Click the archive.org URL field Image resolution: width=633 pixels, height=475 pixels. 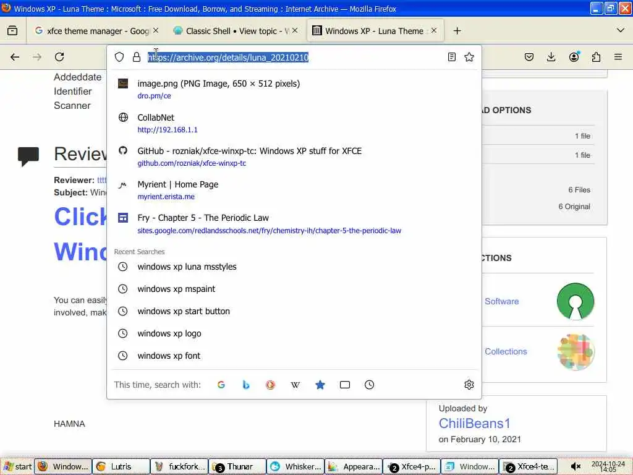(x=295, y=57)
